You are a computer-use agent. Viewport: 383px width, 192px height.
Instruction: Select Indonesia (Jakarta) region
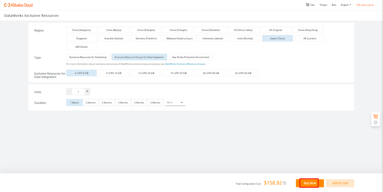(x=213, y=38)
